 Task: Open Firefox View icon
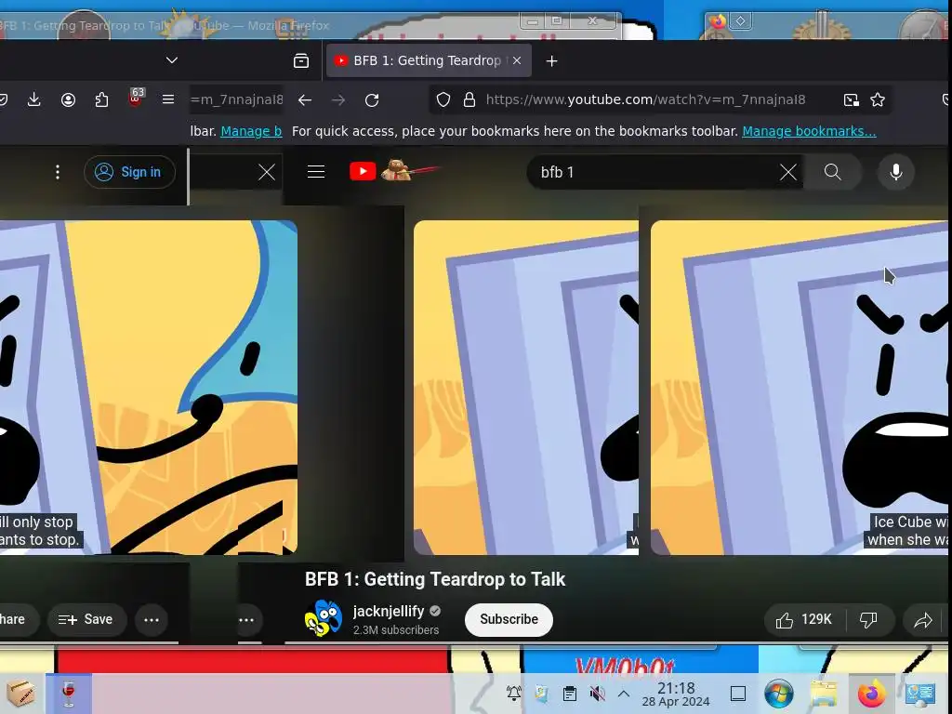[301, 60]
